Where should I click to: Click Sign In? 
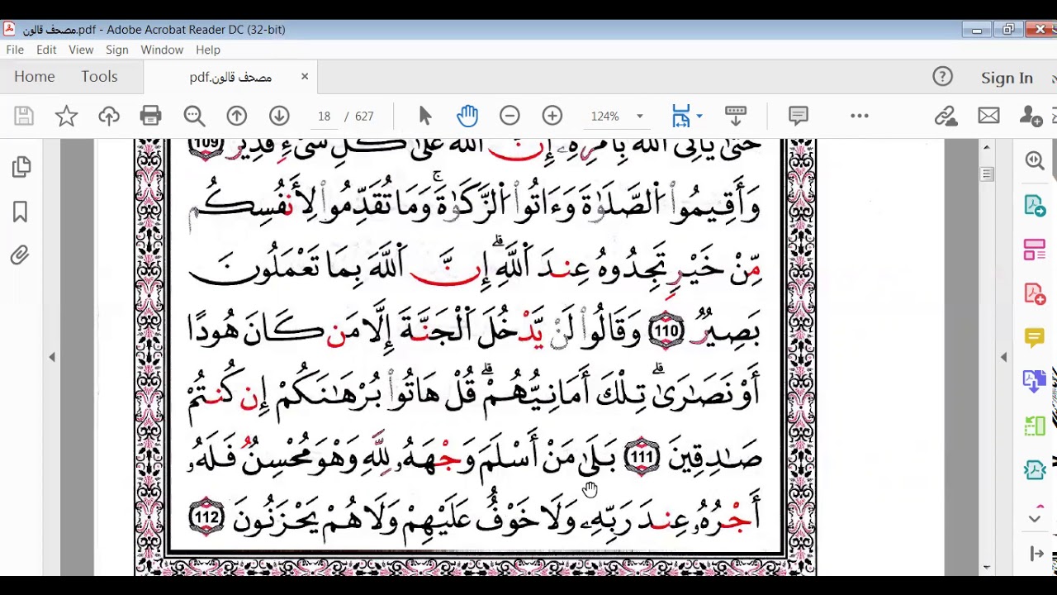coord(1007,78)
